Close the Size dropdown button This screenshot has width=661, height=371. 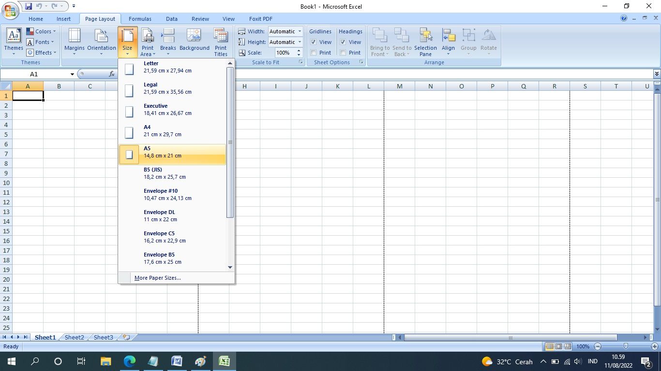coord(127,42)
